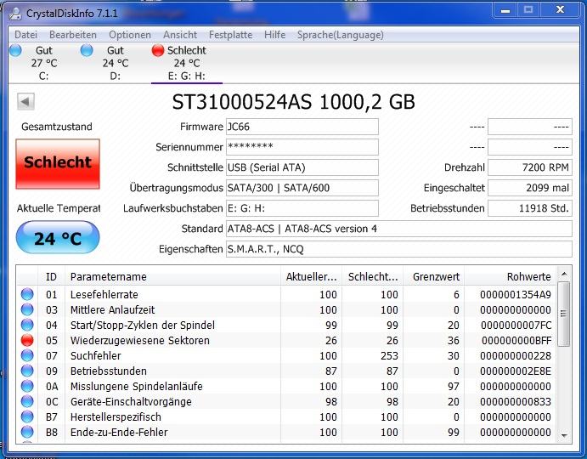Open the Bearbeiten menu
The height and width of the screenshot is (459, 587).
pos(73,35)
